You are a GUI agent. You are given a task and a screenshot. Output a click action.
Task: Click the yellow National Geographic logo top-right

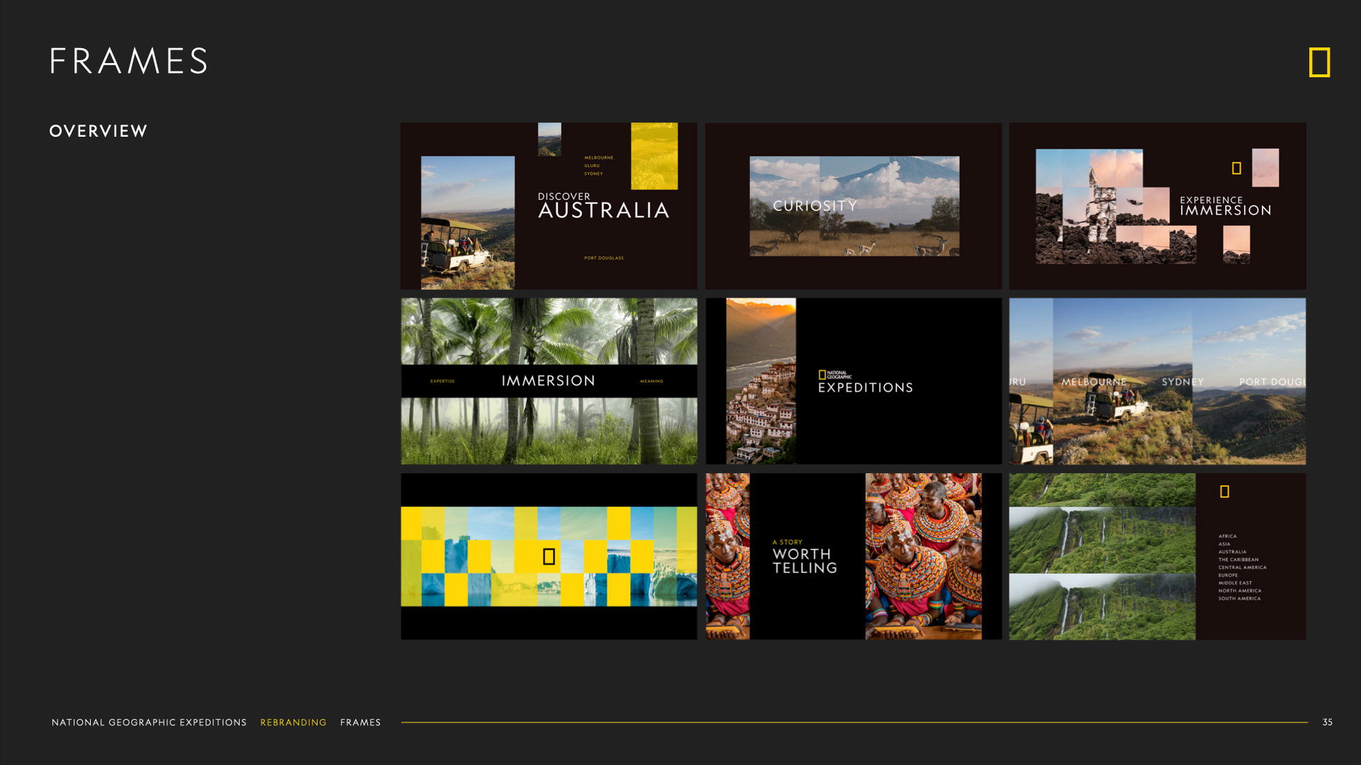click(x=1319, y=62)
